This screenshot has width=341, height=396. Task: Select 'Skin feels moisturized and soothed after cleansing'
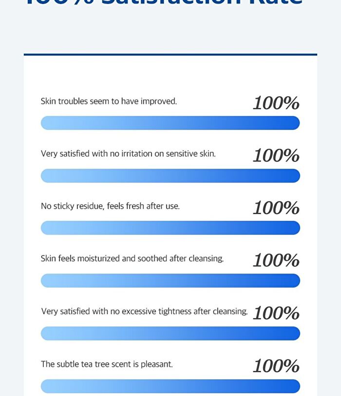pyautogui.click(x=132, y=258)
